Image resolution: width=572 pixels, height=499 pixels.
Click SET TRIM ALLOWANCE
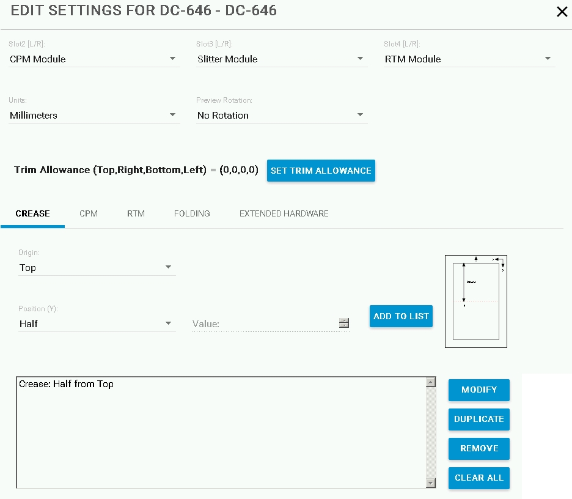point(321,171)
